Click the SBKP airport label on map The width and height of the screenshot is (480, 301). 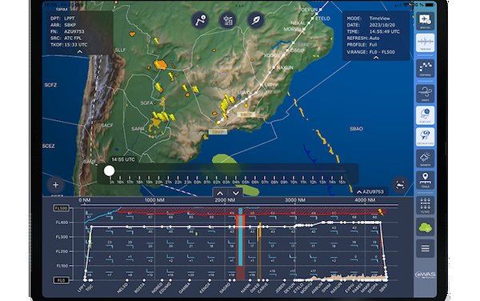(x=218, y=132)
